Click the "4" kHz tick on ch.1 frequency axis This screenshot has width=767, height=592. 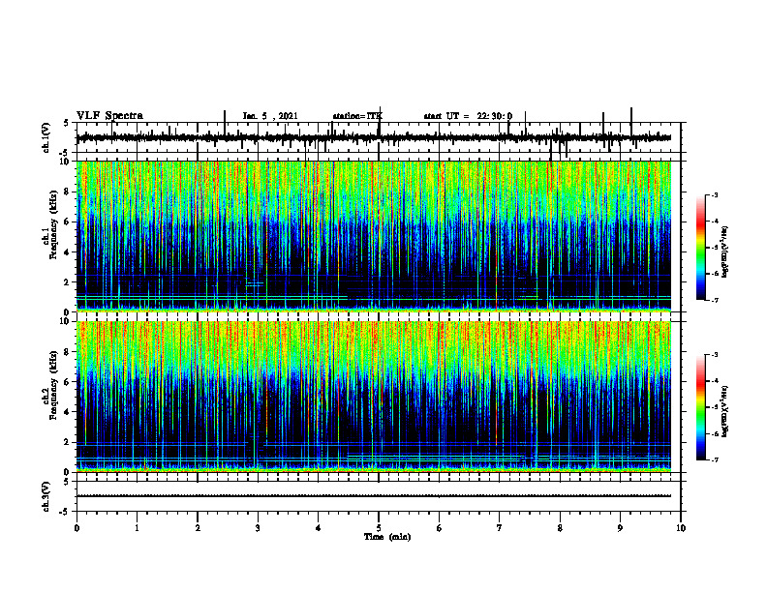pyautogui.click(x=67, y=252)
